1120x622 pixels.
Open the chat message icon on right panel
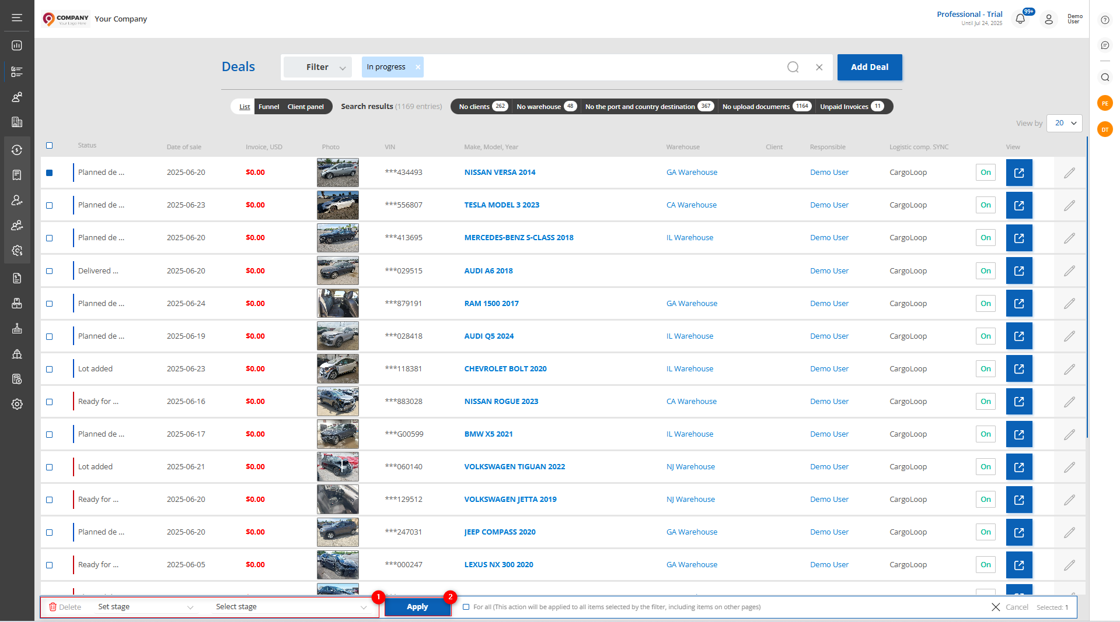point(1105,45)
